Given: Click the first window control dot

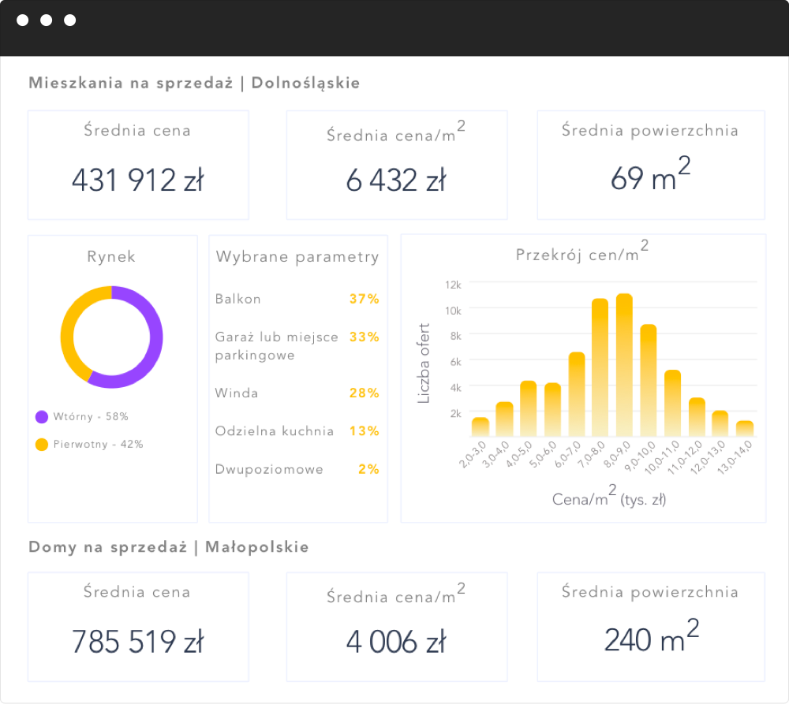Looking at the screenshot, I should [23, 20].
